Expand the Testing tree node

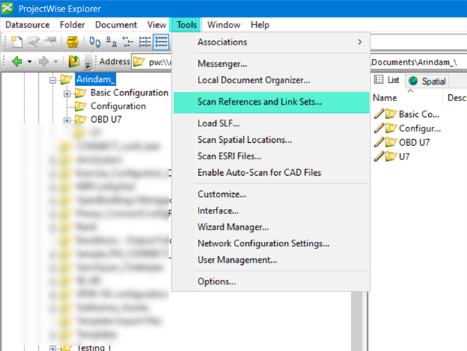pos(53,348)
